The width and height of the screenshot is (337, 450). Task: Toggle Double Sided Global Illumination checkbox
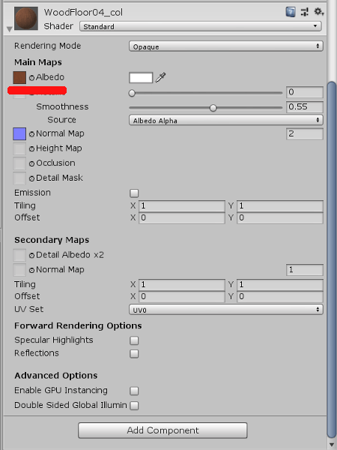point(134,406)
